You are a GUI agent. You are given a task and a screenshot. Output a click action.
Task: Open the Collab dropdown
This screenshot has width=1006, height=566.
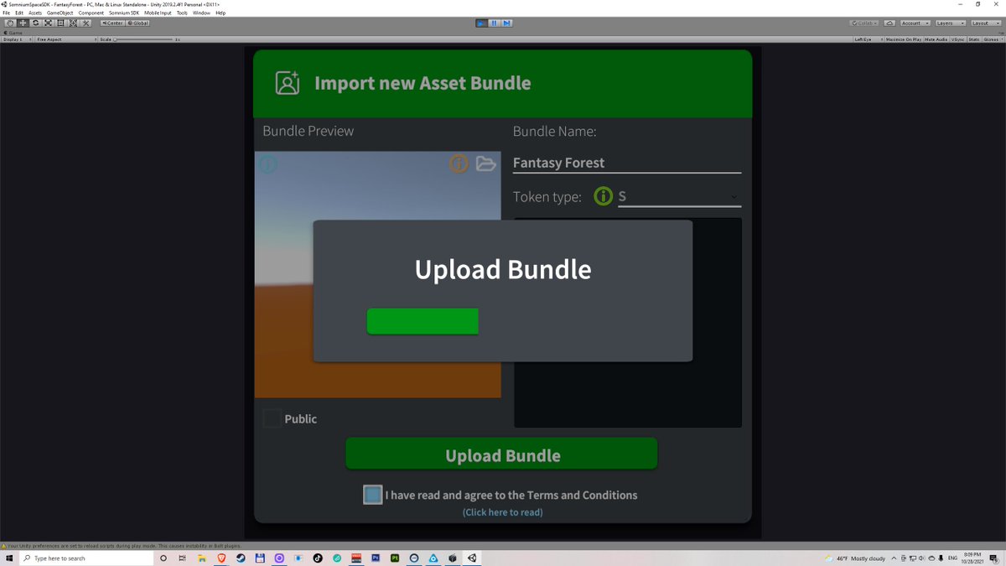pyautogui.click(x=863, y=23)
